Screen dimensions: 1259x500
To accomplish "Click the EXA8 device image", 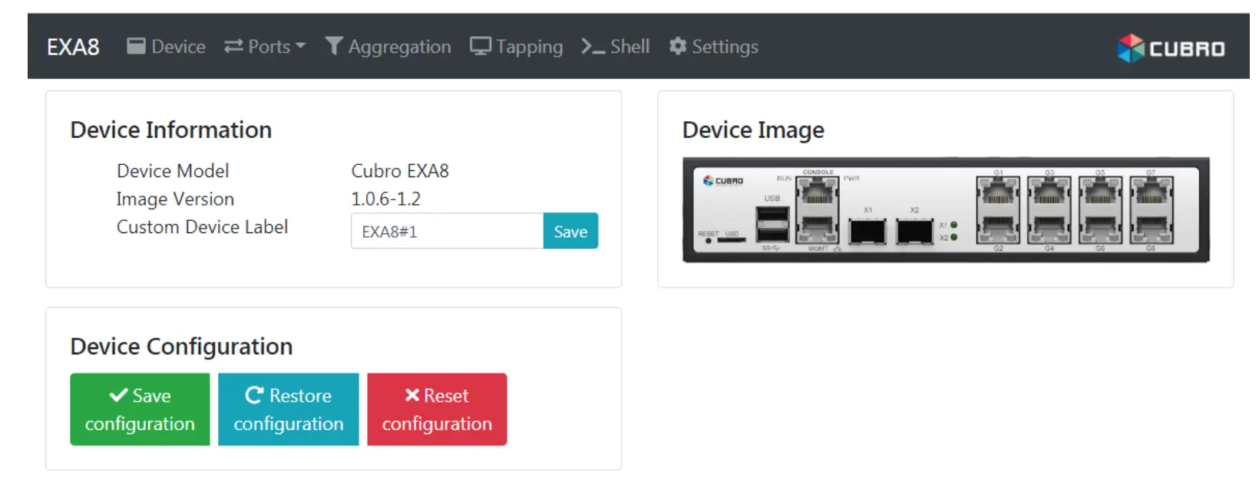I will tap(946, 210).
